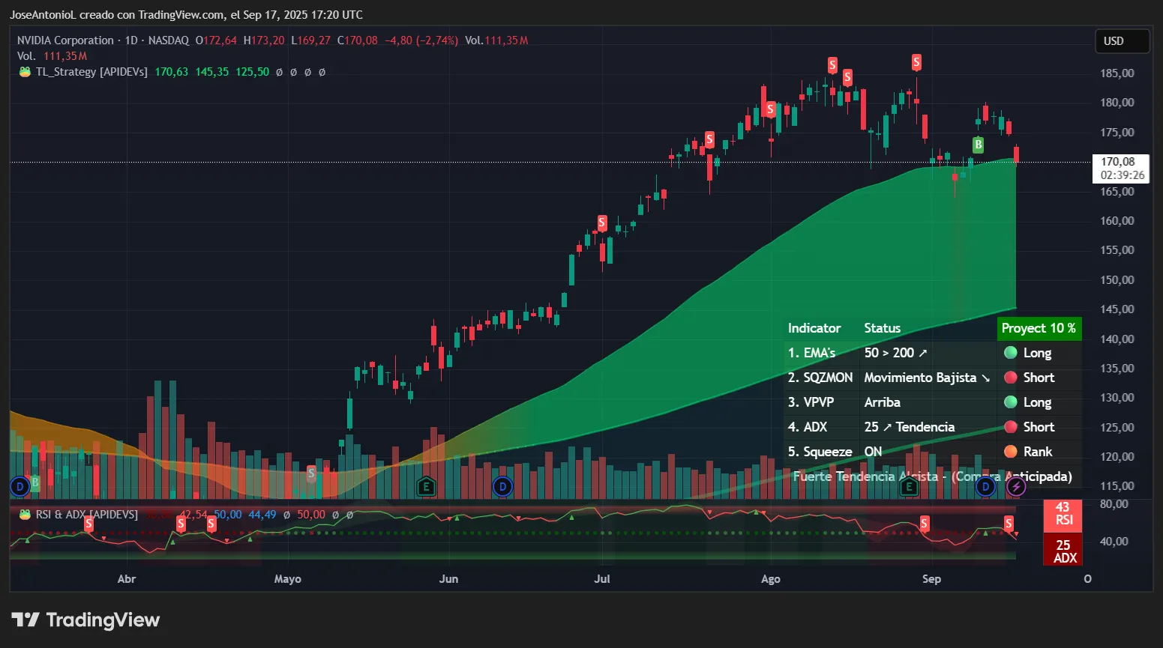Toggle the red Short dot on the SQZMON row

1011,378
